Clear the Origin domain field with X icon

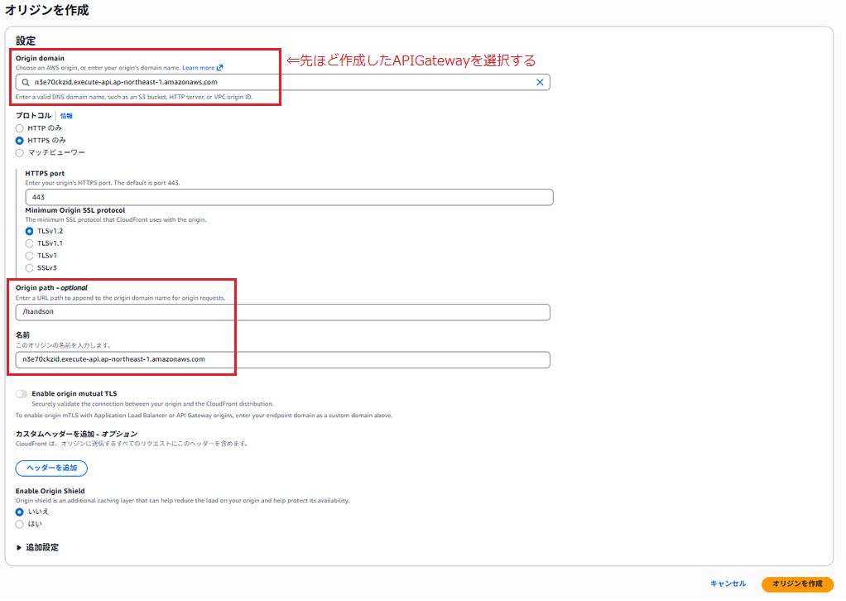click(x=540, y=82)
